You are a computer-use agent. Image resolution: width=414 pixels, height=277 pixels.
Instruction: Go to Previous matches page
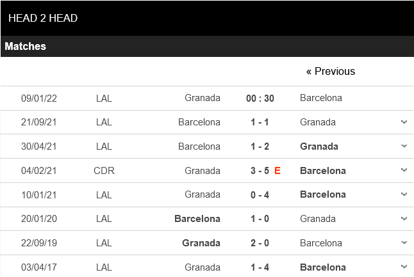pos(330,72)
